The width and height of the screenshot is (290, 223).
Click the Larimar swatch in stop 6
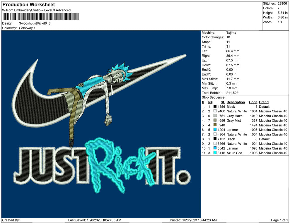215,130
